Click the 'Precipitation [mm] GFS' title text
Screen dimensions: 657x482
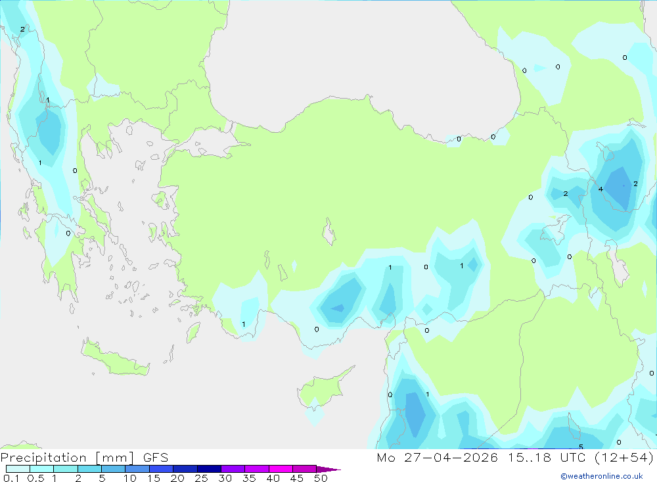(x=84, y=458)
